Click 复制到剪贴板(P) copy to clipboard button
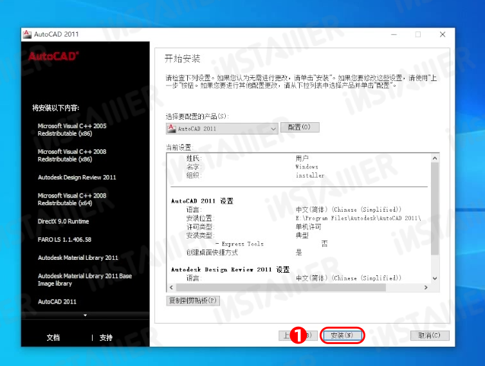 [193, 300]
